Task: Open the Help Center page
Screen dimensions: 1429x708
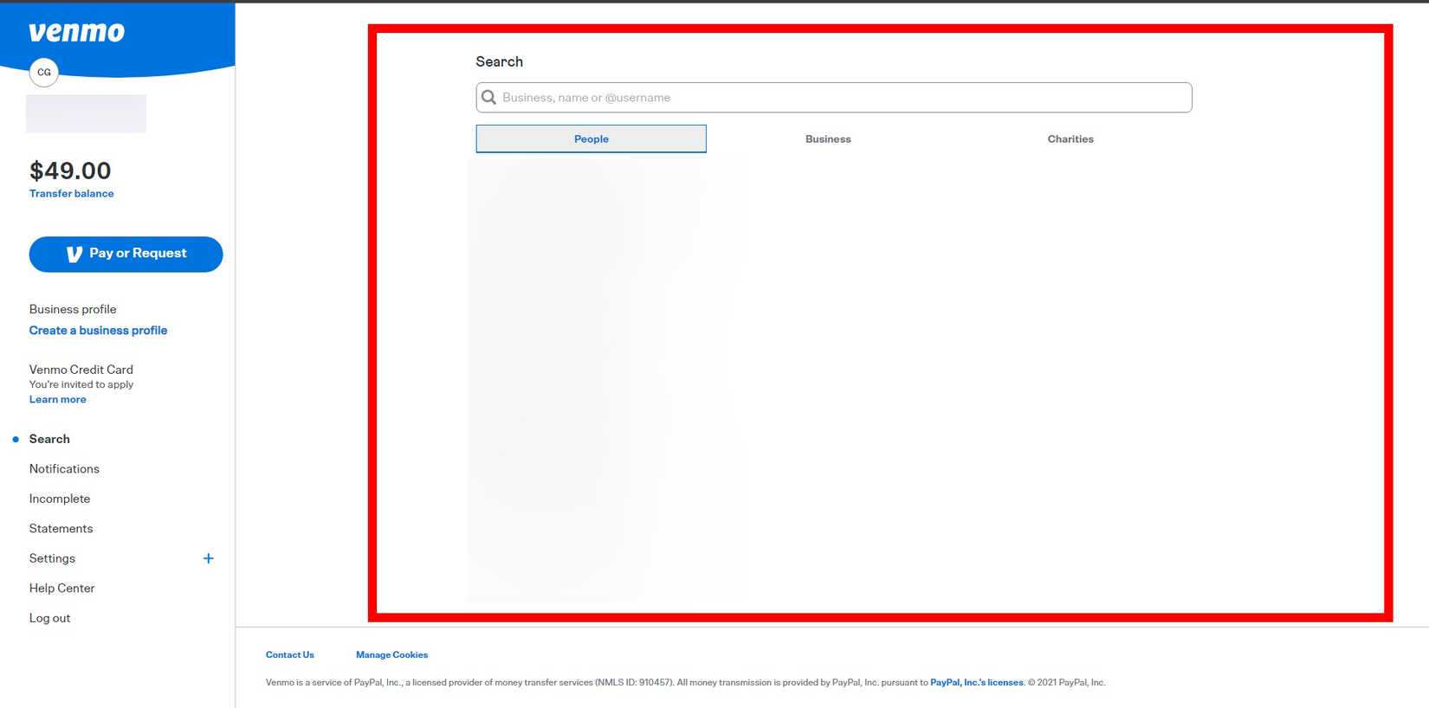Action: (61, 589)
